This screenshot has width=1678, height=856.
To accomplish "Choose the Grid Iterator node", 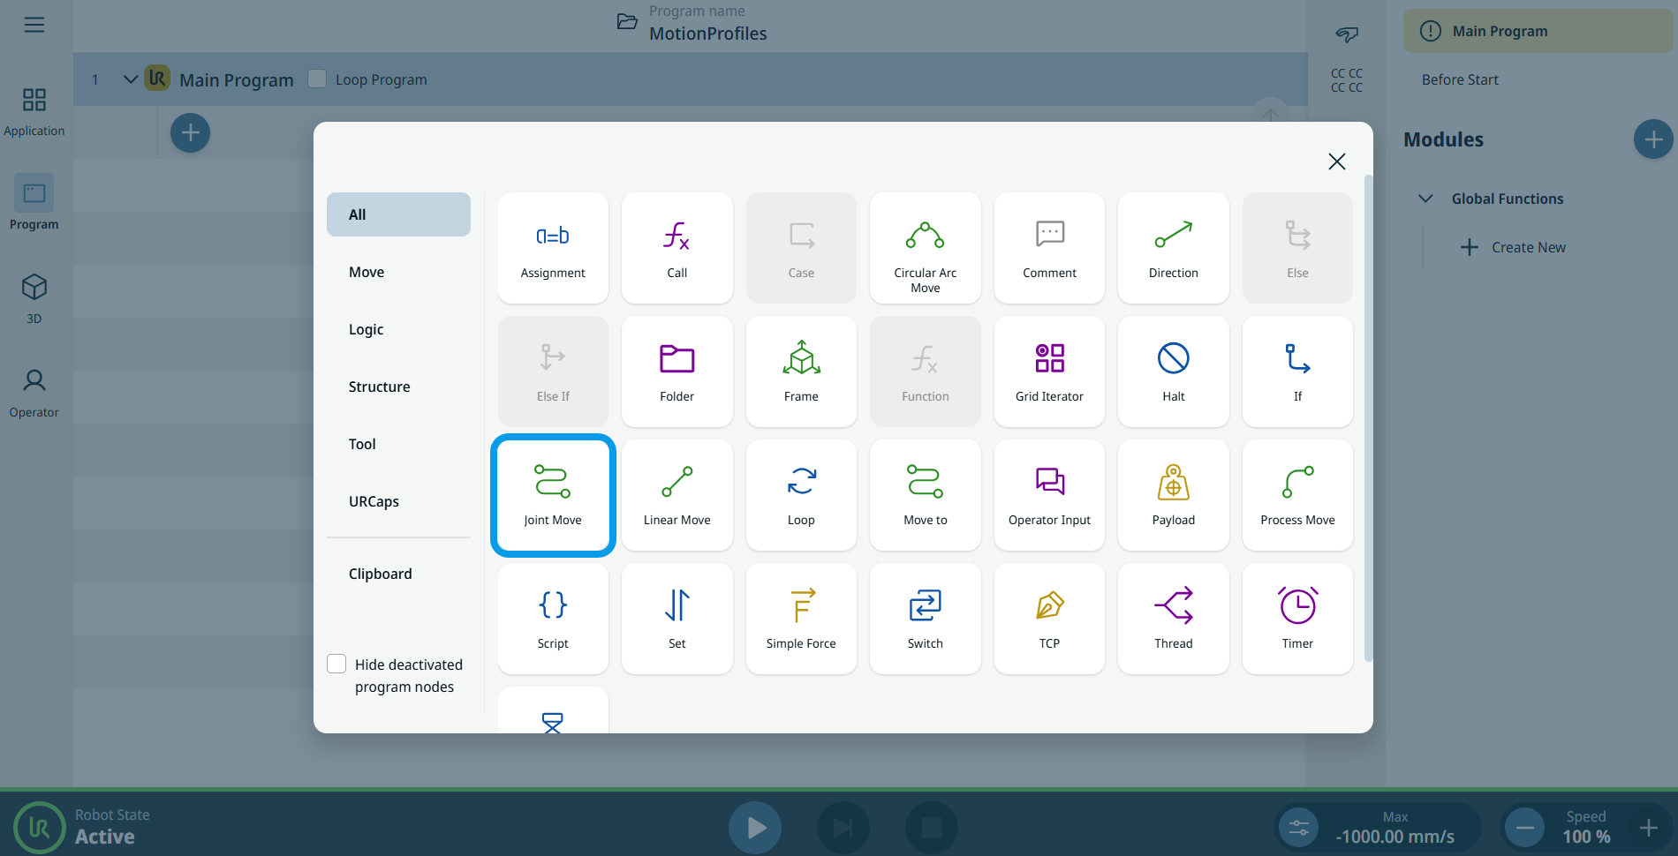I will tap(1049, 372).
